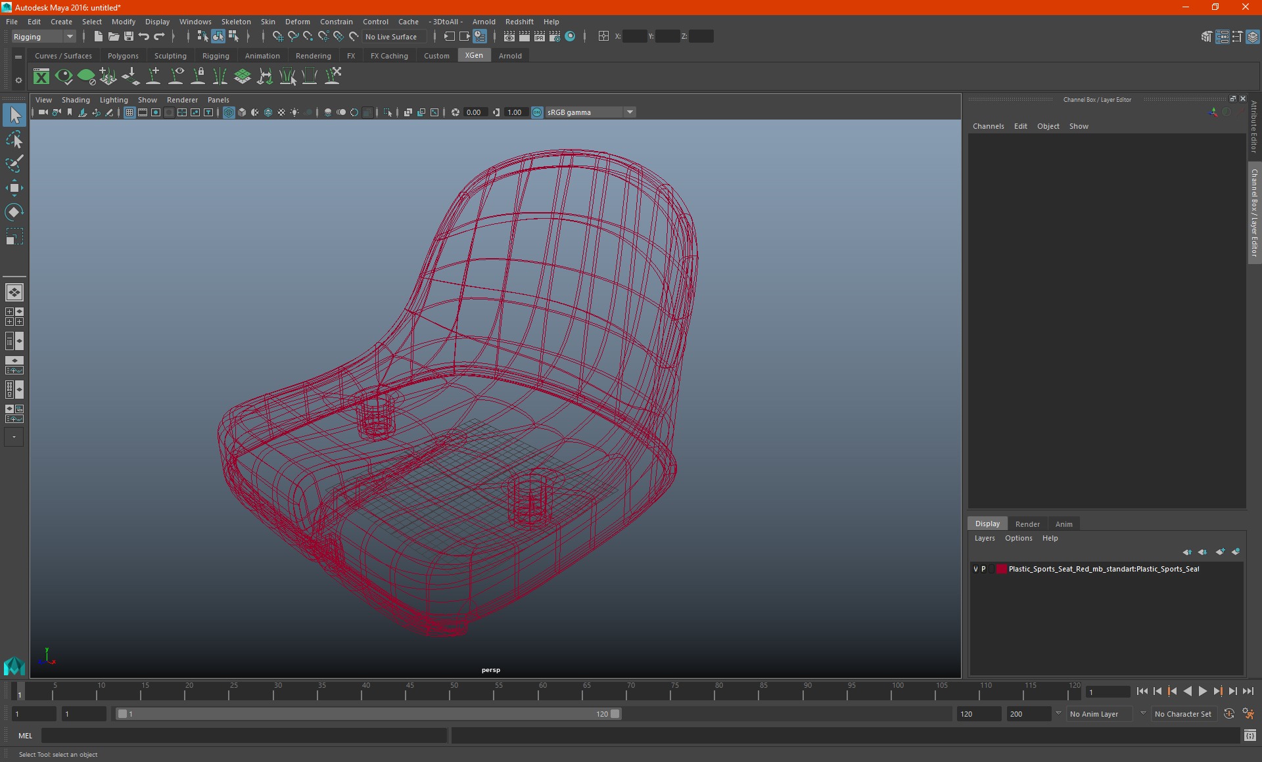This screenshot has height=762, width=1262.
Task: Toggle P column for layer
Action: coord(983,568)
